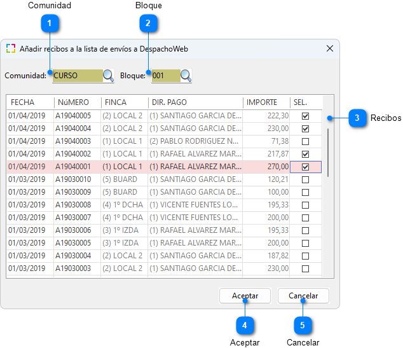Viewport: 403px width, 348px height.
Task: Click the NúMERO column header
Action: pos(77,102)
